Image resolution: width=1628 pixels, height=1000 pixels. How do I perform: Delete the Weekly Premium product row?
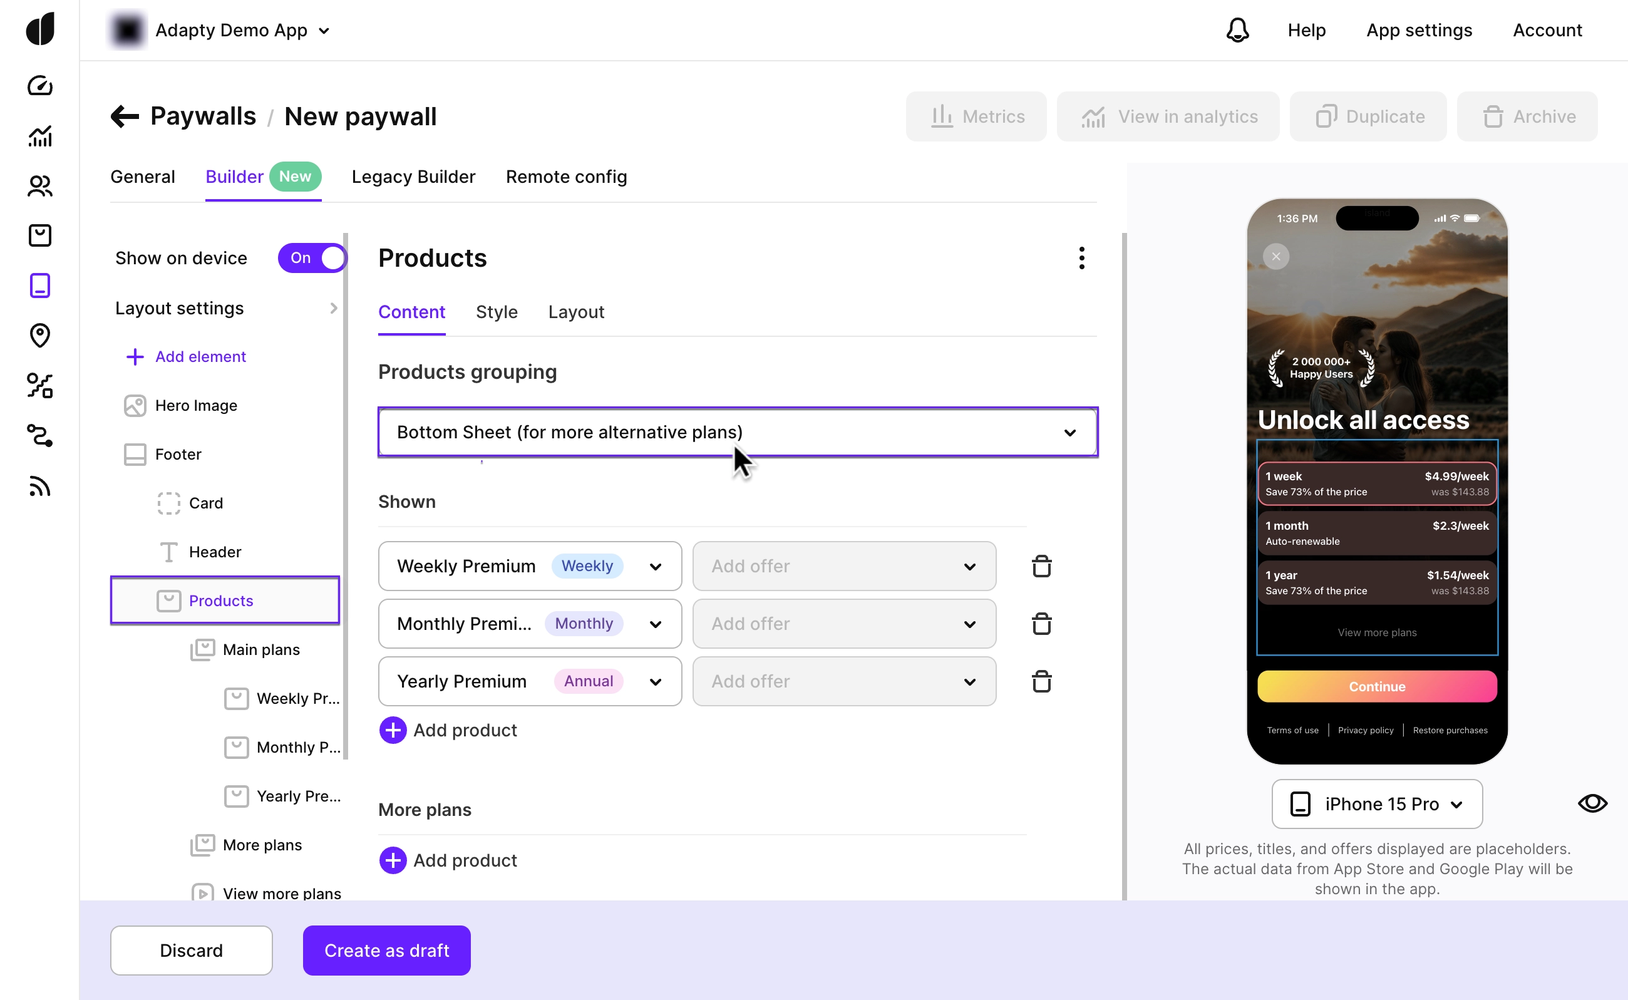pos(1041,566)
